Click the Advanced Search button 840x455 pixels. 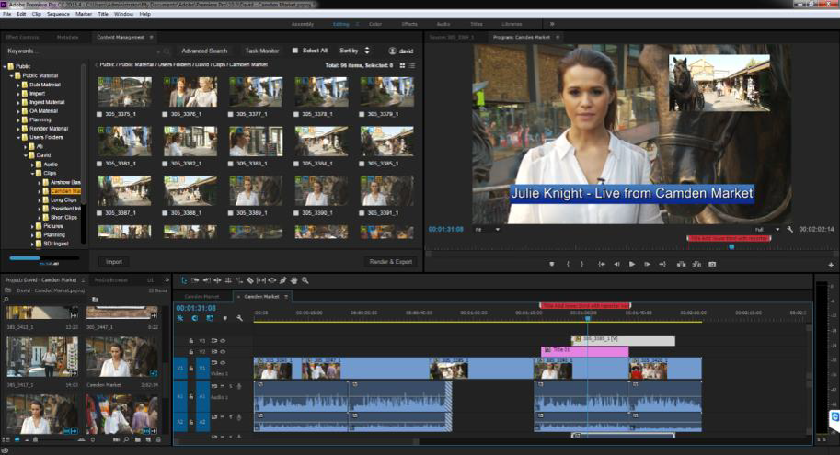tap(204, 51)
